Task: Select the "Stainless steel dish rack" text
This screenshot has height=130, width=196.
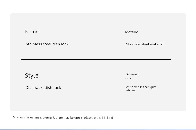Action: (x=47, y=44)
